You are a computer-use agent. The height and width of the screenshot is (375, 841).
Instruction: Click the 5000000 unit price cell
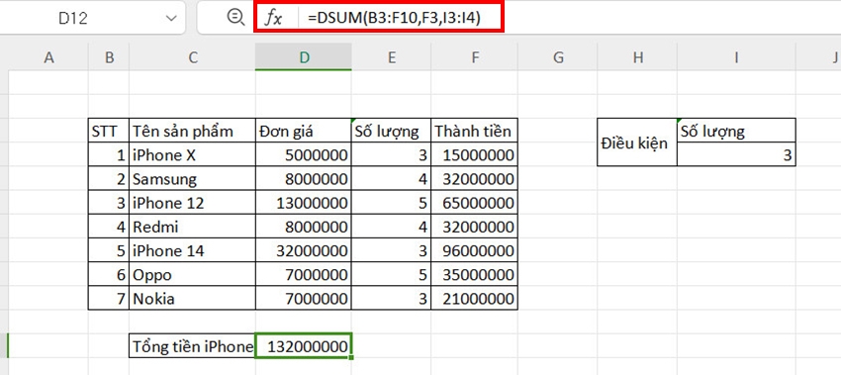tap(304, 154)
